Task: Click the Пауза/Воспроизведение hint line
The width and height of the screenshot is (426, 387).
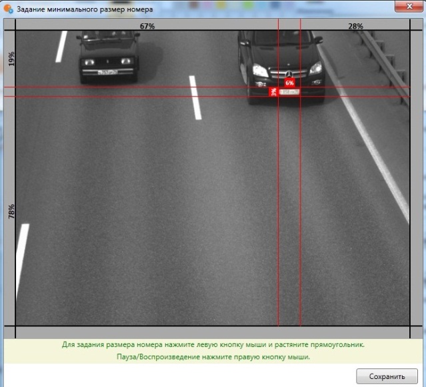Action: point(213,356)
